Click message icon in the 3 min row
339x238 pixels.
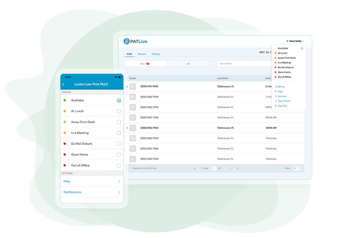click(132, 97)
